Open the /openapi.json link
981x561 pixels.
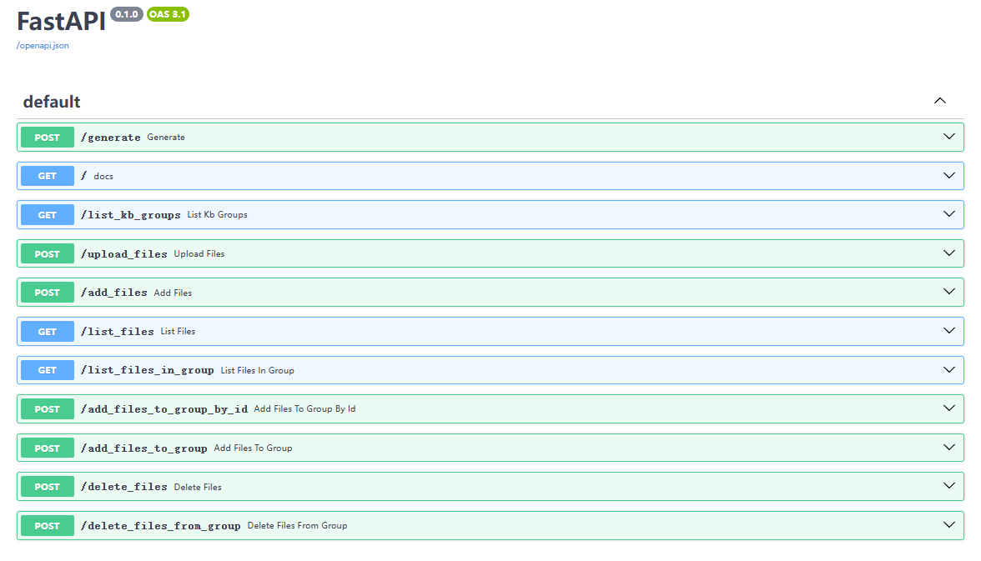click(x=43, y=46)
